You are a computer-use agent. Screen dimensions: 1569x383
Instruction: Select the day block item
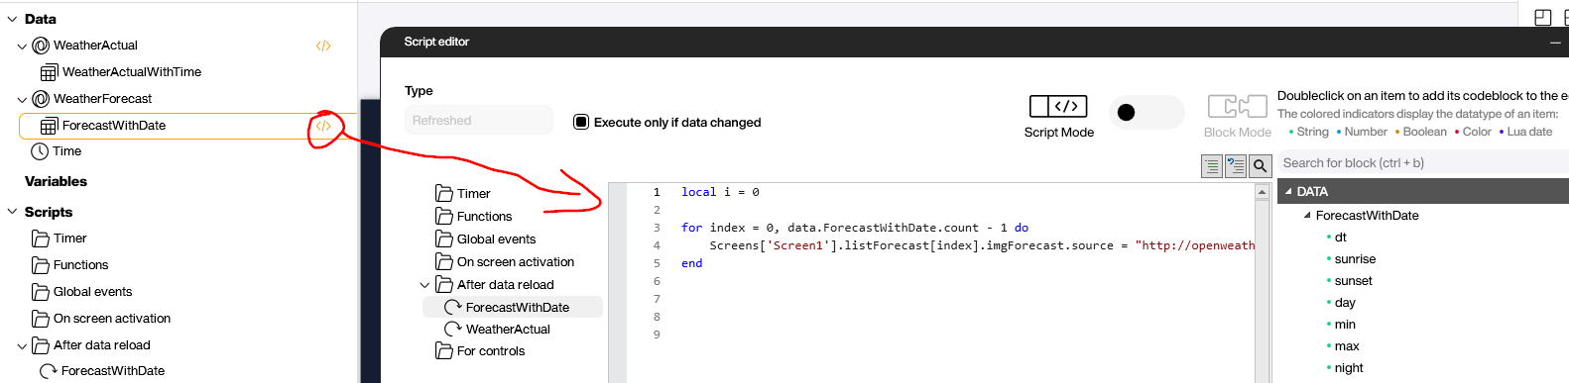coord(1345,303)
